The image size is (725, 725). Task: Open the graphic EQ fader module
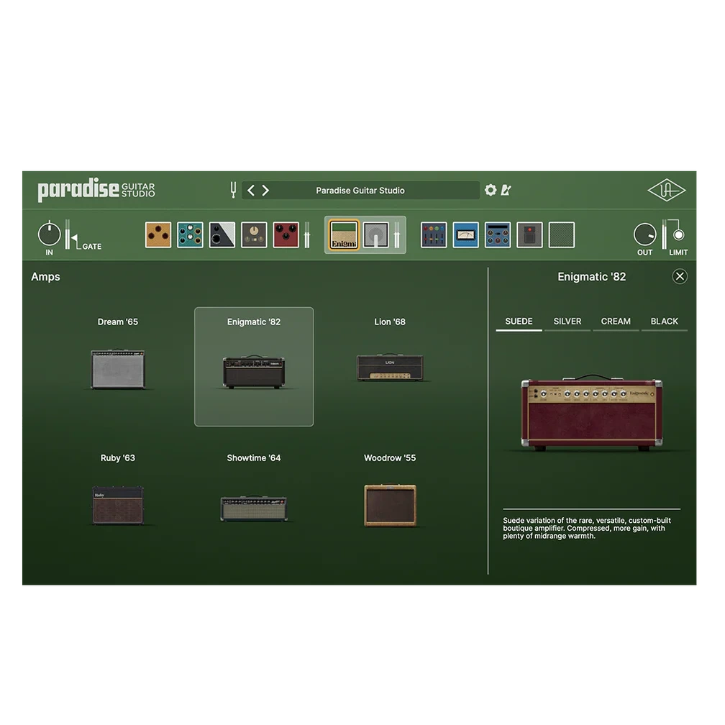[434, 235]
